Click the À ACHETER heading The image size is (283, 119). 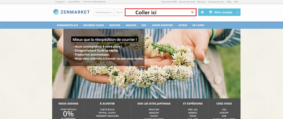pyautogui.click(x=107, y=104)
